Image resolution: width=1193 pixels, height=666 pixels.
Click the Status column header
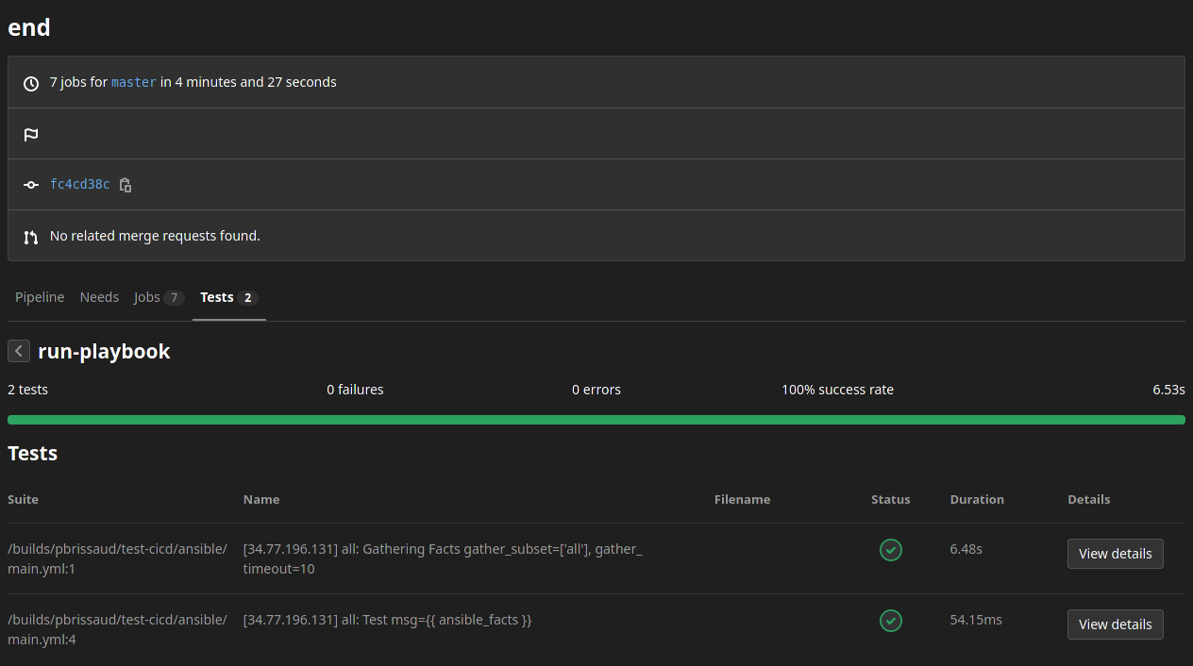[891, 499]
